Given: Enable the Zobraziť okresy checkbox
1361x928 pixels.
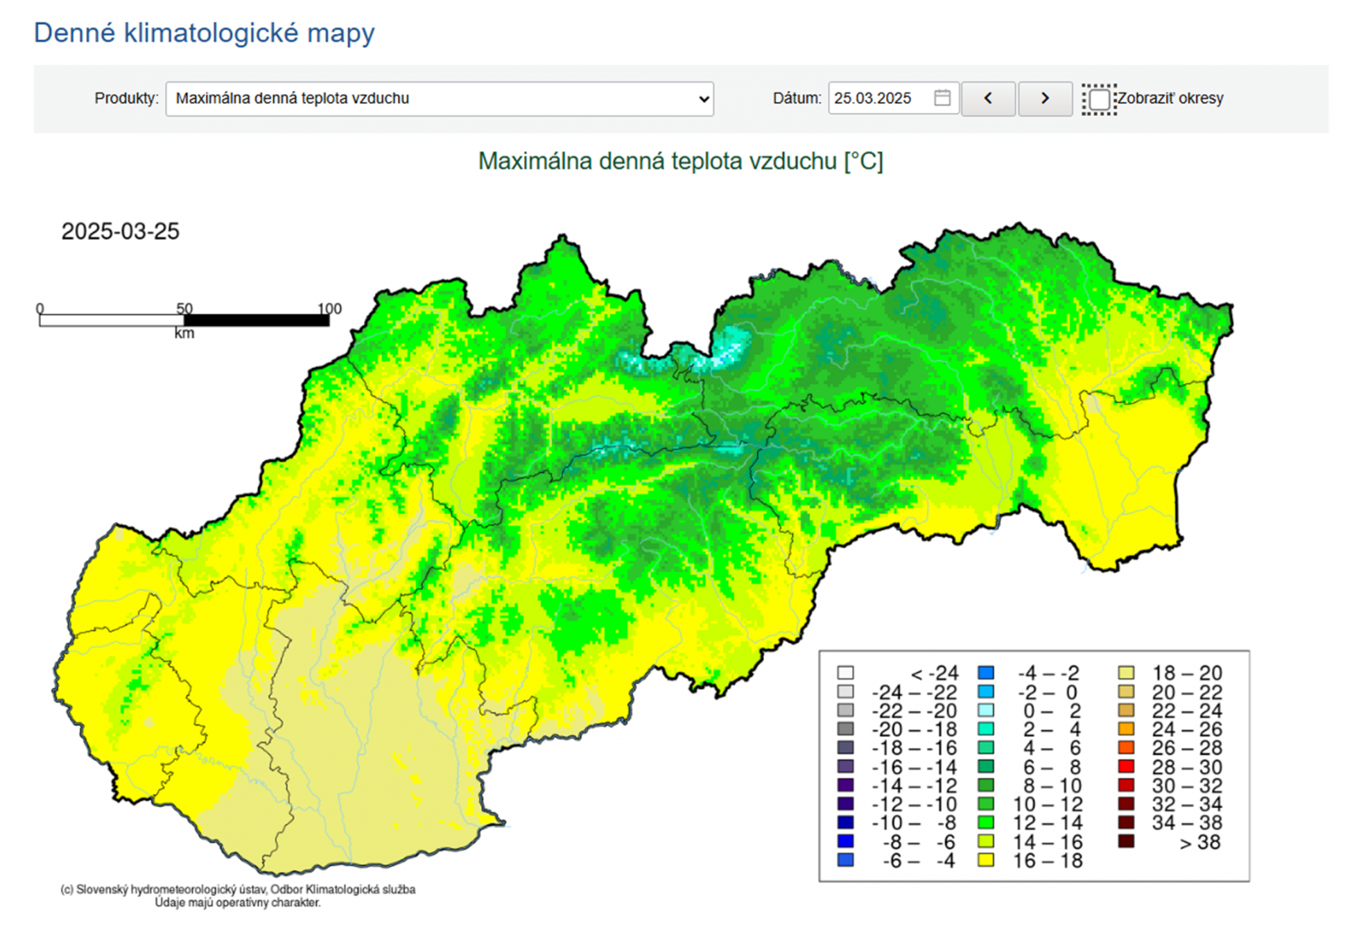Looking at the screenshot, I should point(1099,100).
